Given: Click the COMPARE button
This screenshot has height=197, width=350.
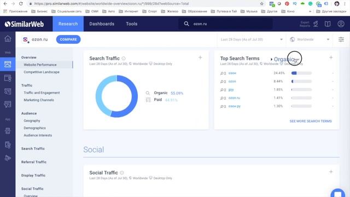Looking at the screenshot, I should 68,39.
